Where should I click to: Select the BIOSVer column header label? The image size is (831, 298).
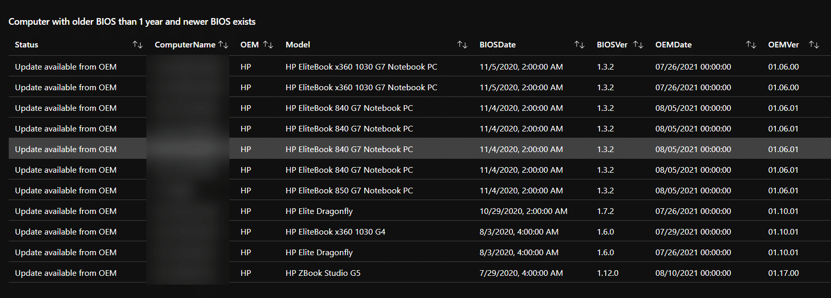[612, 45]
